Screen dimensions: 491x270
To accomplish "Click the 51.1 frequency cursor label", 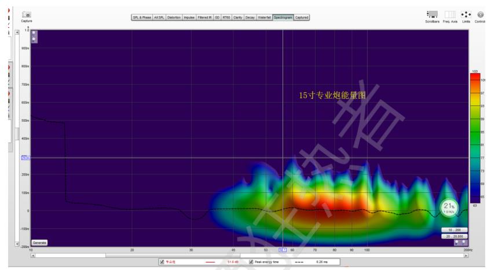I will pos(283,250).
